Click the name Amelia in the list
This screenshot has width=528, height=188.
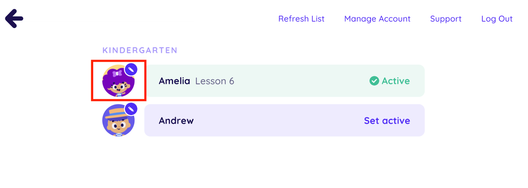pos(174,81)
